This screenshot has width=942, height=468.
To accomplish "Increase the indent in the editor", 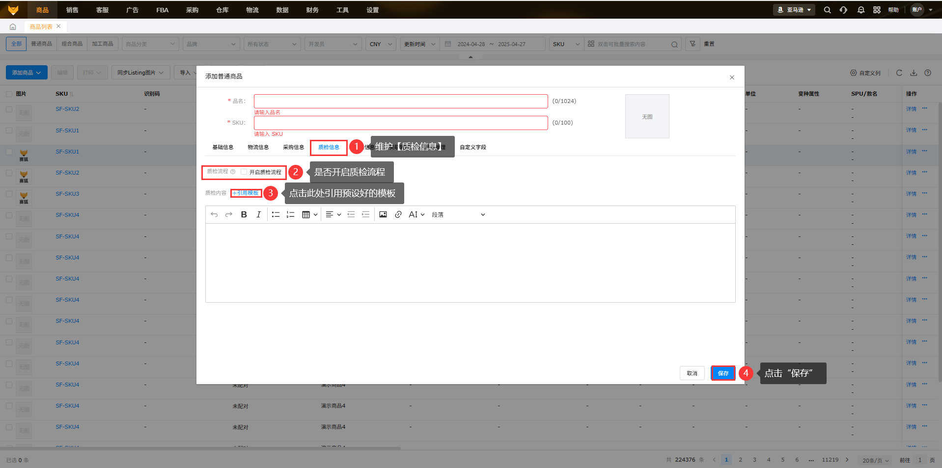I will click(x=365, y=215).
